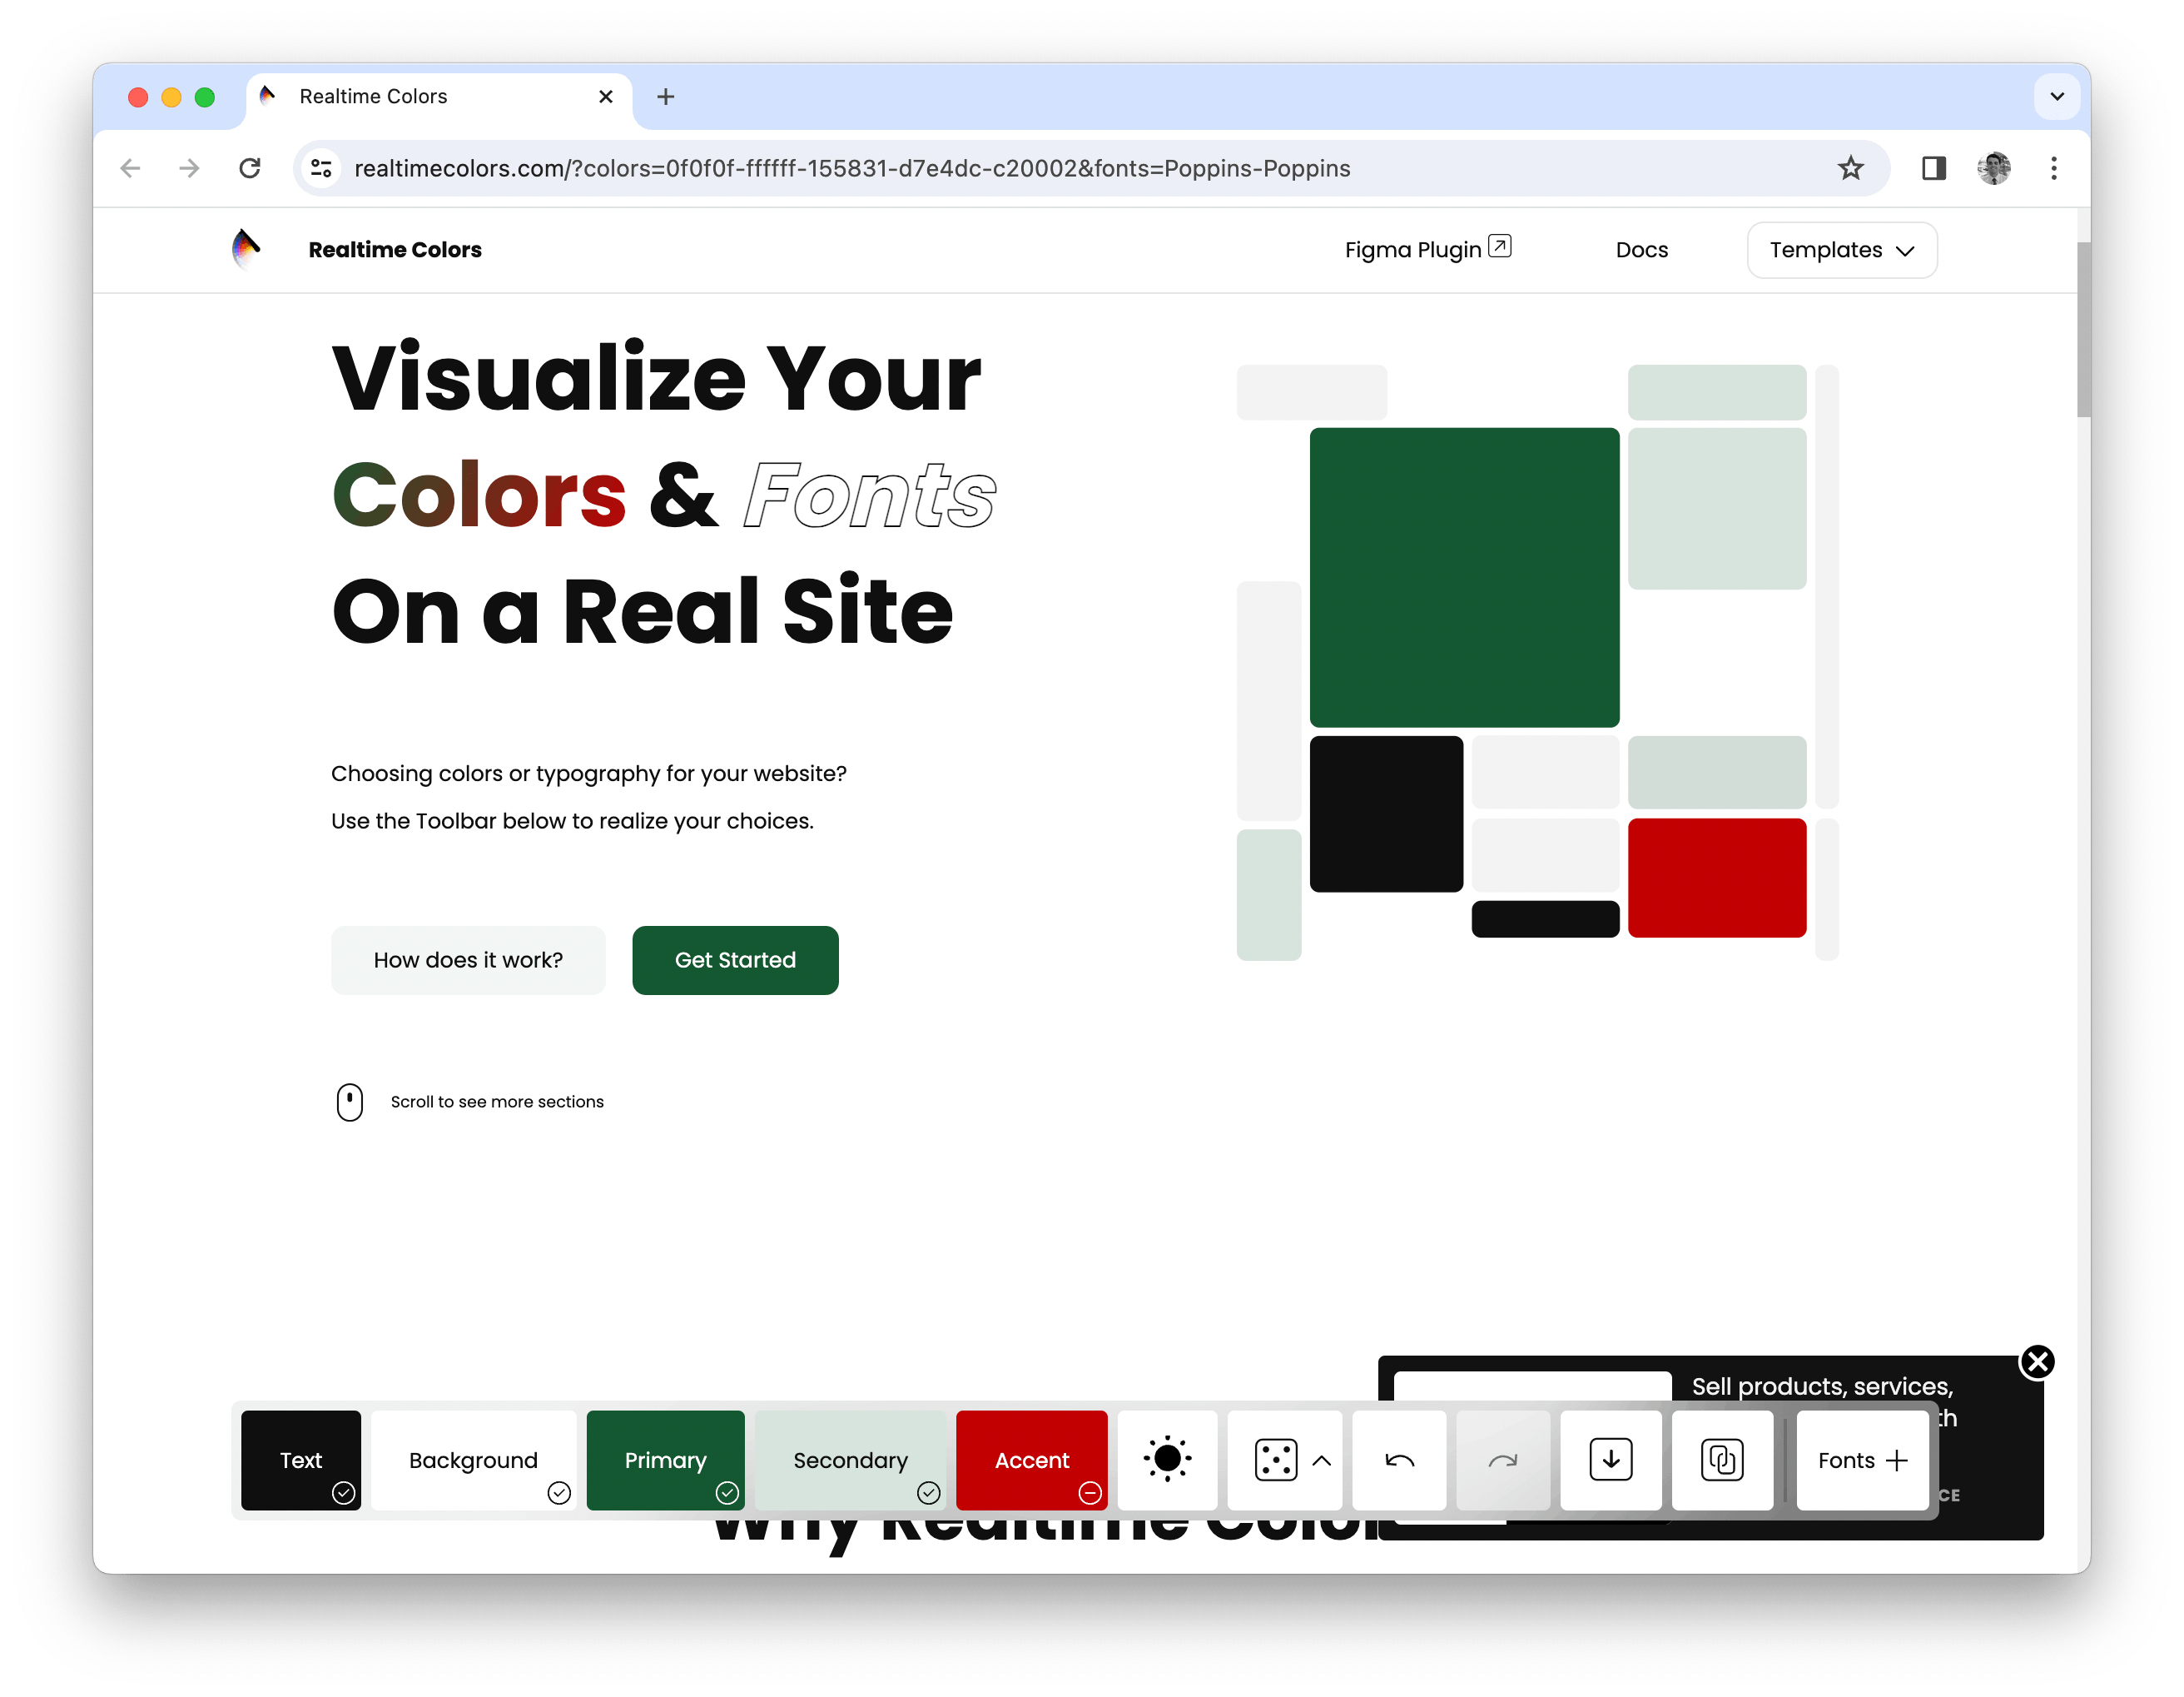Open the Docs page
The height and width of the screenshot is (1697, 2184).
(1641, 249)
